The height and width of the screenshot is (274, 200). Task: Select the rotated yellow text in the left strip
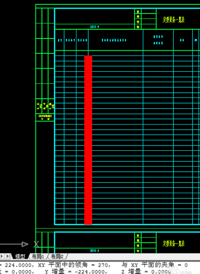click(x=45, y=106)
